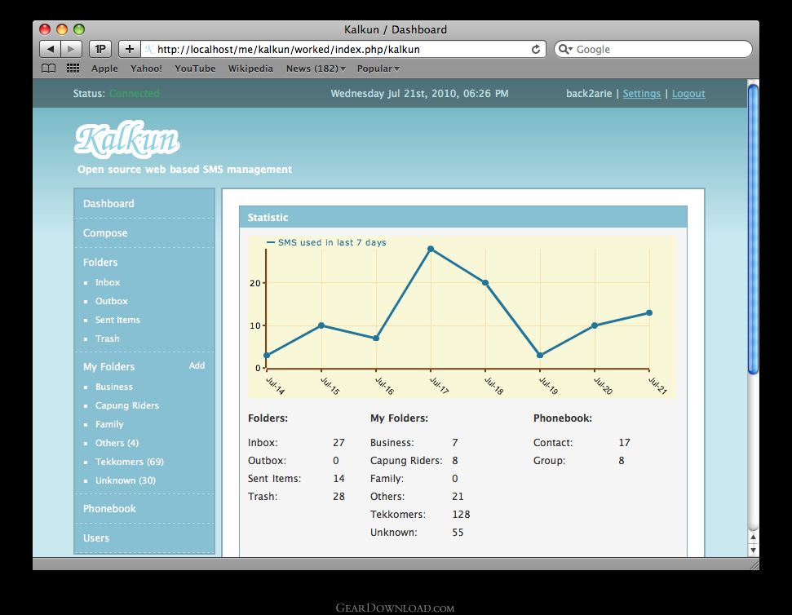Click the Phonebook: statistics heading

[563, 418]
